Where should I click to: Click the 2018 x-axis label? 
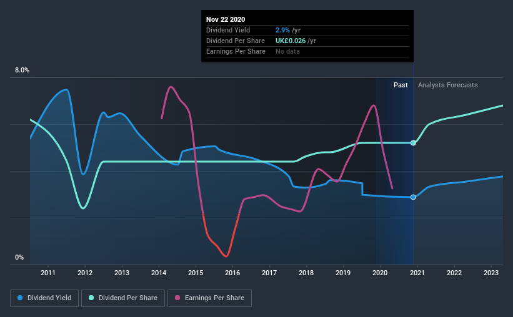pos(306,273)
